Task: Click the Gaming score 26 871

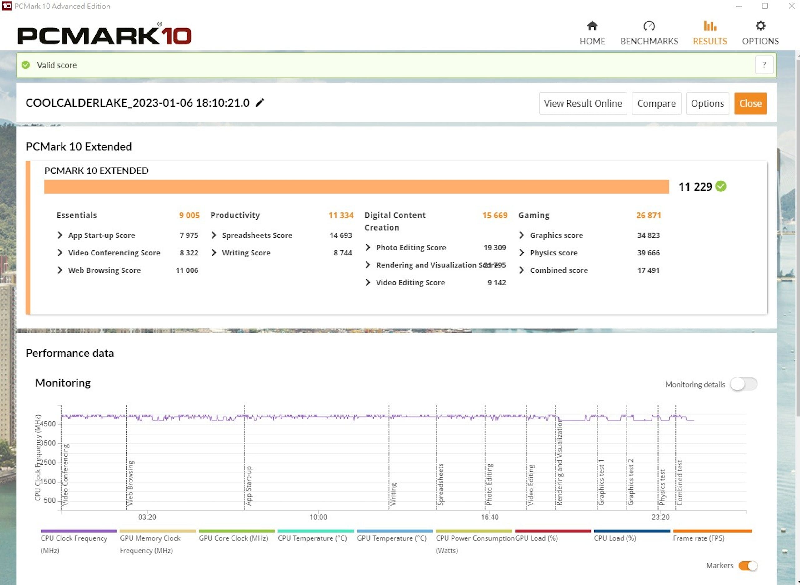Action: click(x=648, y=215)
